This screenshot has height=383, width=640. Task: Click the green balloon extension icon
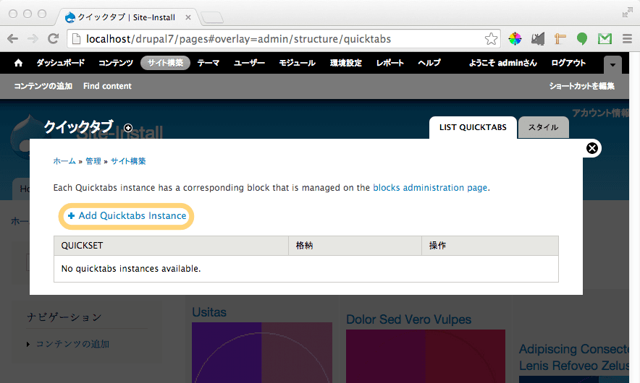tap(582, 39)
